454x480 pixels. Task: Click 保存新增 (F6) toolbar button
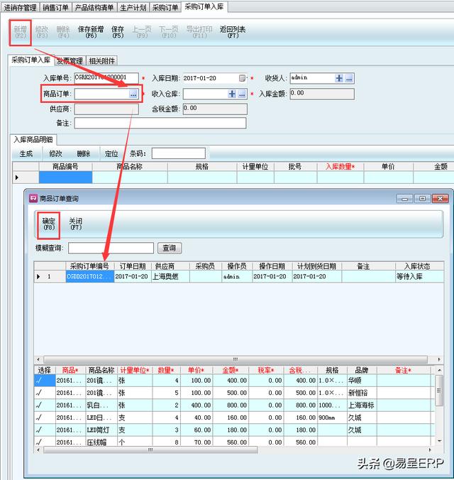pos(91,32)
